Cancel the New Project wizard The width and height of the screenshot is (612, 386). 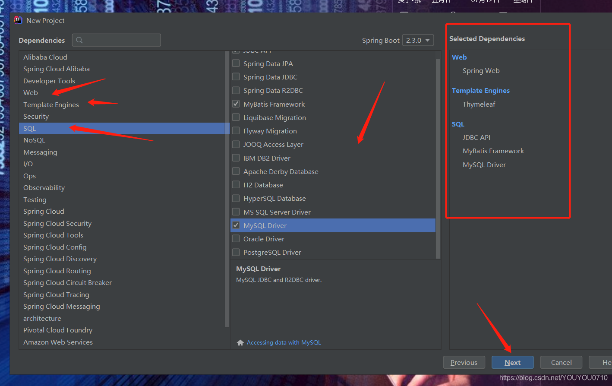[x=561, y=362]
